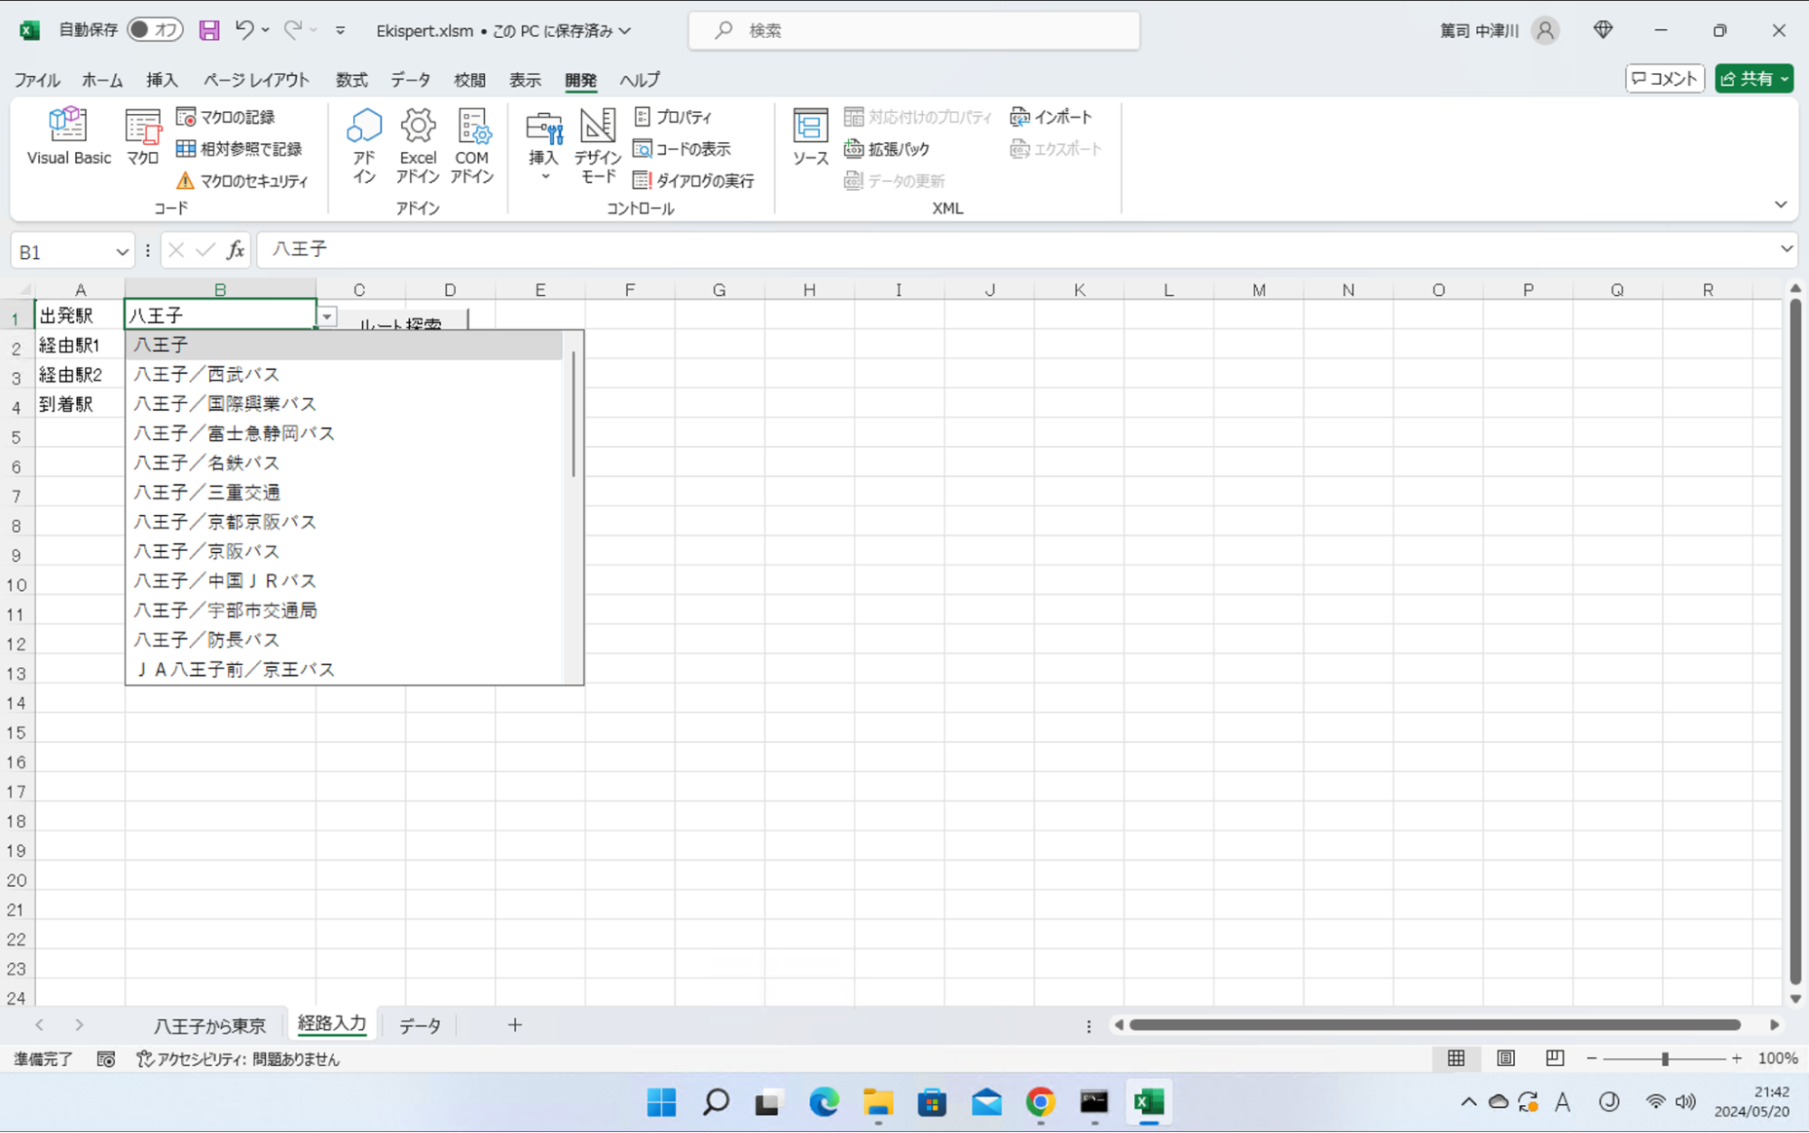Switch to Page Layout view in status bar
Image resolution: width=1809 pixels, height=1133 pixels.
click(x=1505, y=1058)
